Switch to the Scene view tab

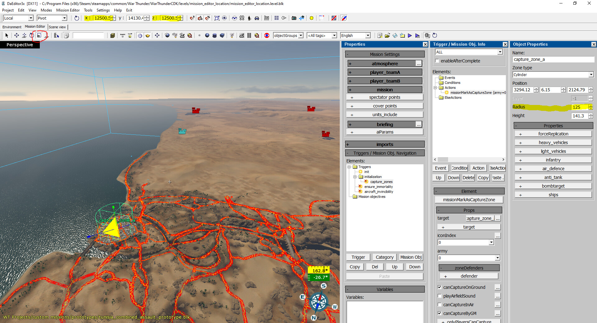click(57, 27)
